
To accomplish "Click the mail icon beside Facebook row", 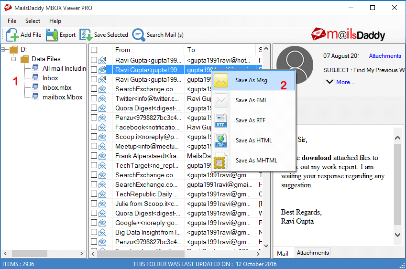I will (102, 128).
